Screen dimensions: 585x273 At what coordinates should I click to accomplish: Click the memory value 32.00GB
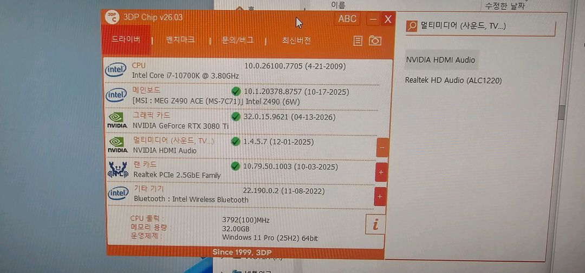[236, 229]
